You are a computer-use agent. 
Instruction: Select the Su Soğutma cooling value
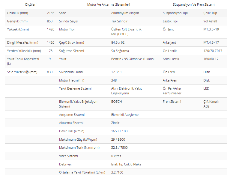(120, 51)
